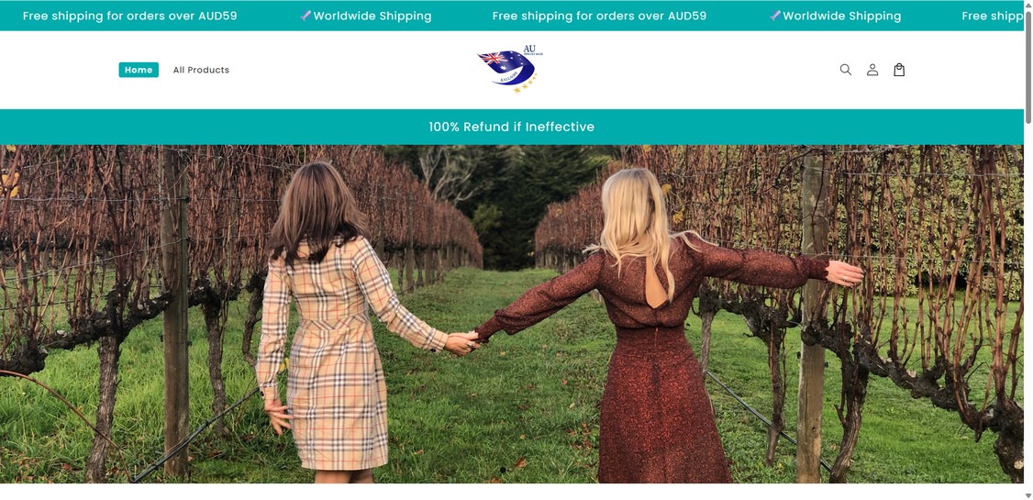The height and width of the screenshot is (500, 1033).
Task: Click the empty scrollbar track below the thumb
Action: (1028, 306)
